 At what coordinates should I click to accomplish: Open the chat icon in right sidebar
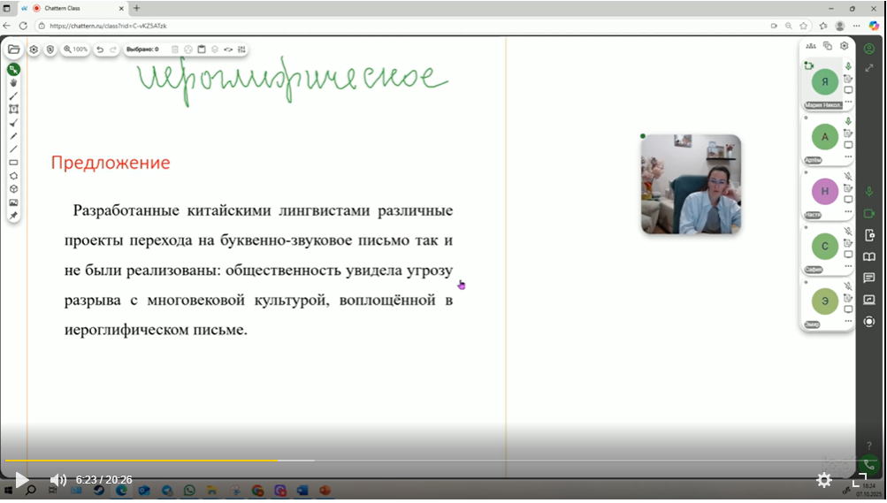click(x=869, y=278)
